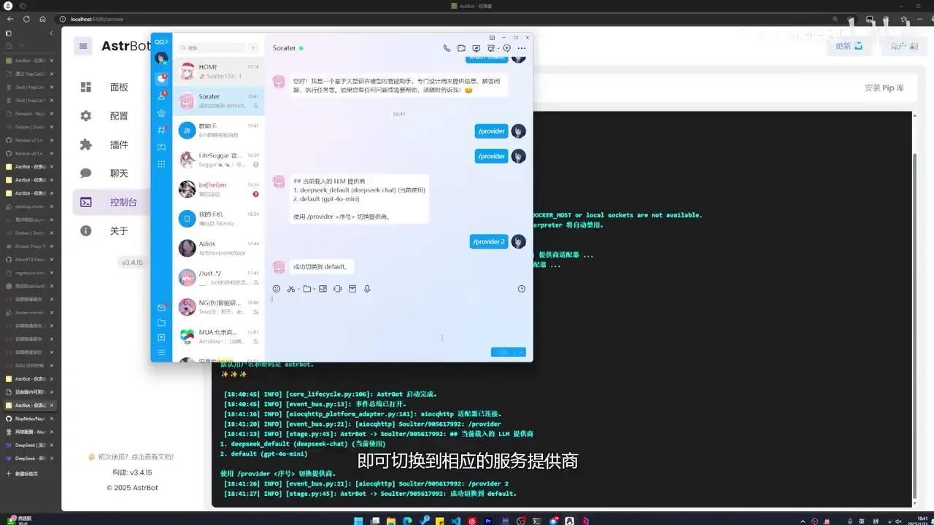Open the QQ favorites star icon
934x525 pixels.
(x=161, y=113)
